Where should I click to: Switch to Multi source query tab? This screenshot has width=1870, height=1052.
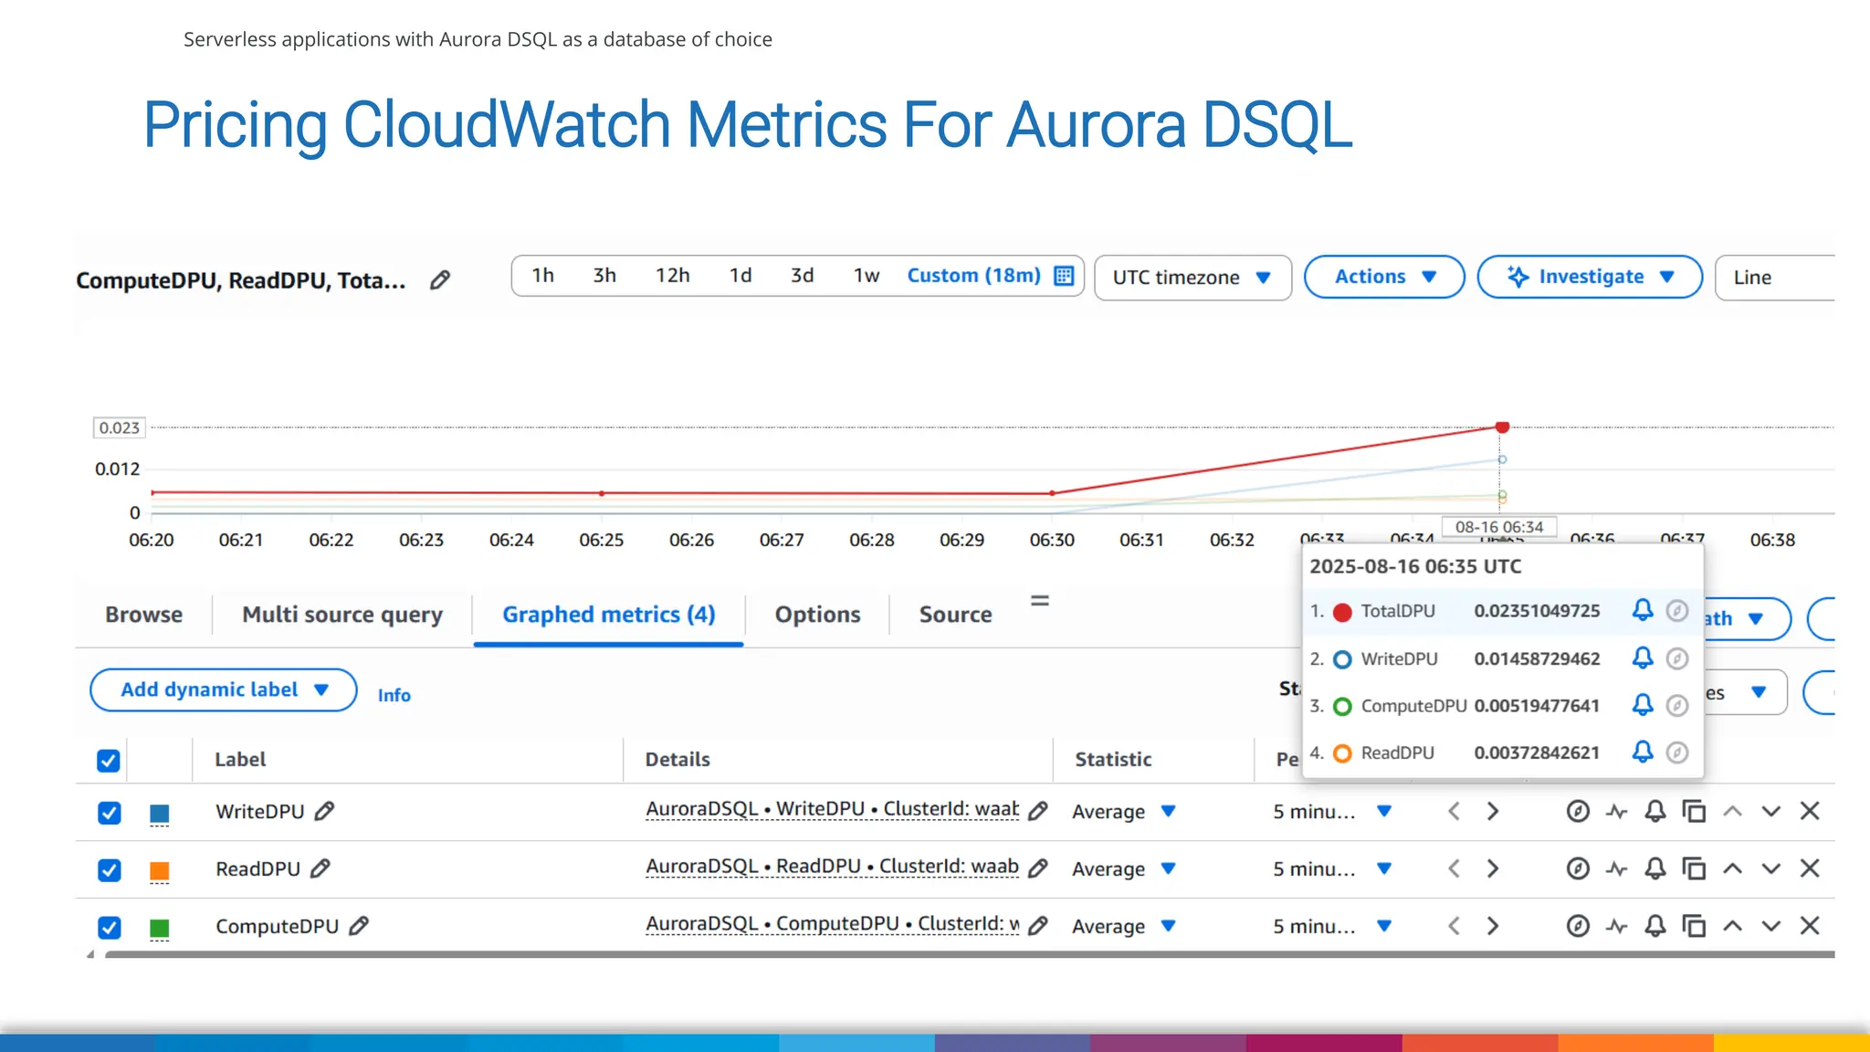coord(342,615)
